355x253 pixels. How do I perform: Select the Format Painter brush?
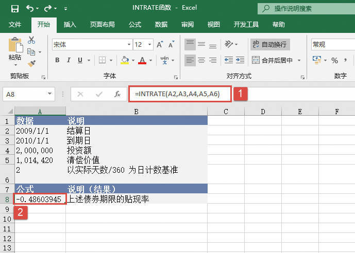point(31,63)
